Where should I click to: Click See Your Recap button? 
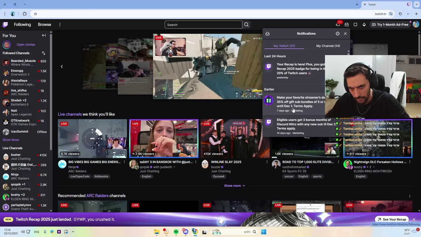(392, 220)
